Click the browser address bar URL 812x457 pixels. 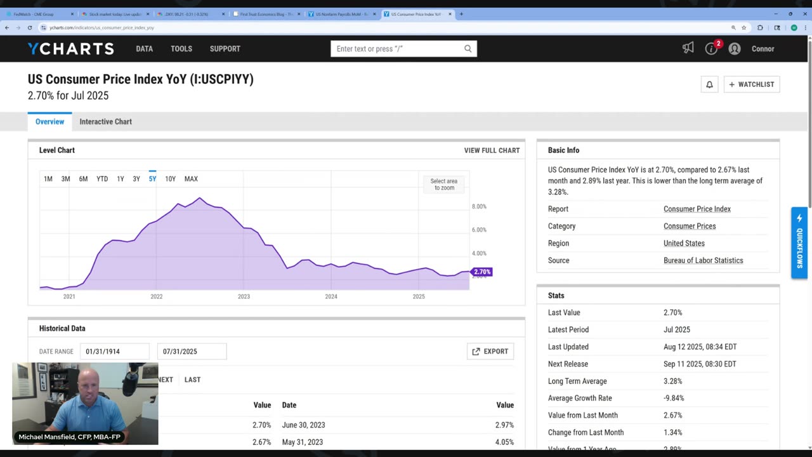101,28
